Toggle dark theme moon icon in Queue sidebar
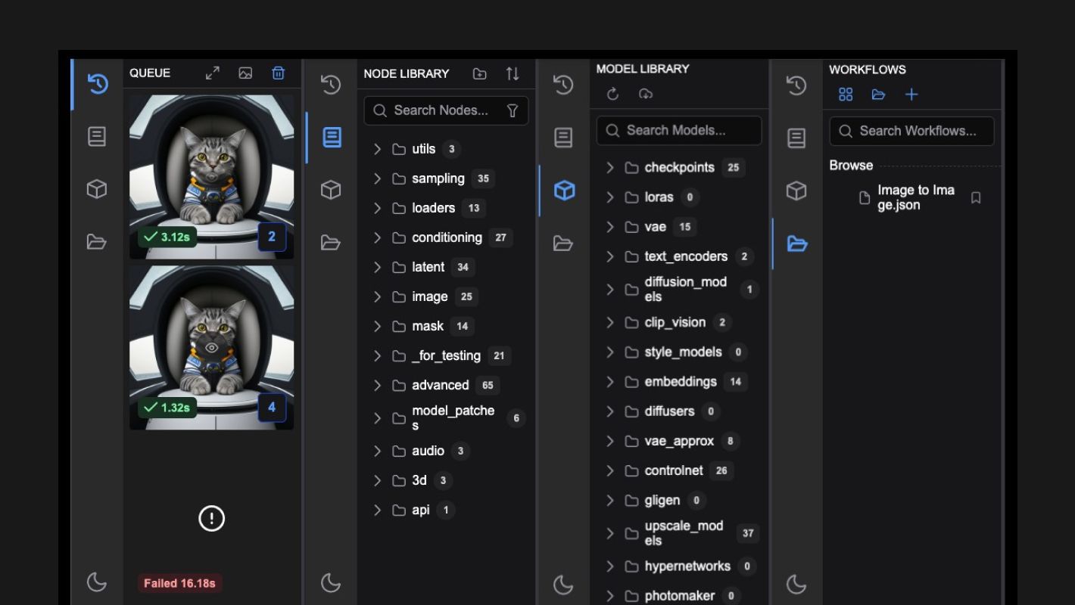The image size is (1075, 605). pyautogui.click(x=97, y=582)
